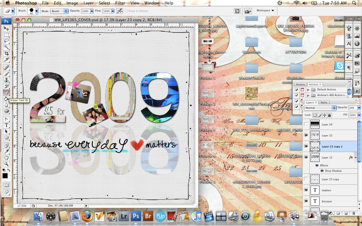Toggle the Default Actions checkbox

click(x=297, y=90)
